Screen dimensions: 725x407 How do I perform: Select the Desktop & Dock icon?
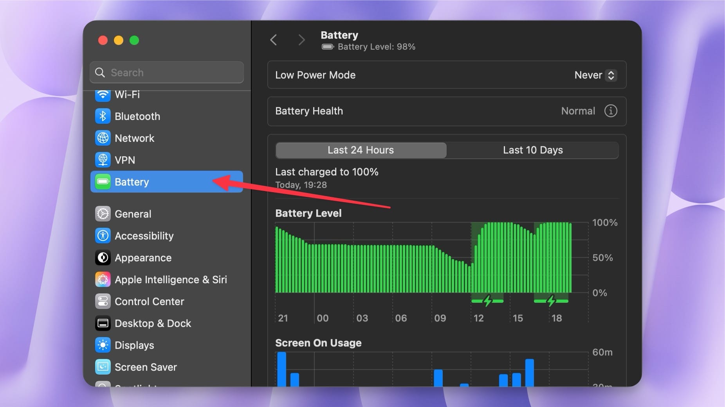pos(103,323)
